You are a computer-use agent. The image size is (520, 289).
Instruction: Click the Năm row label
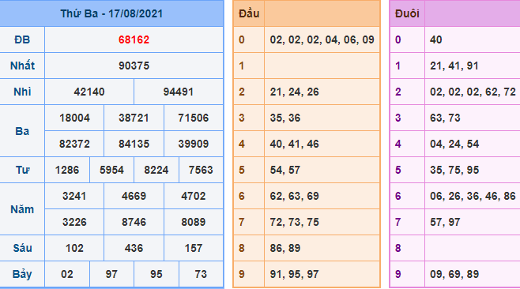[x=22, y=209]
